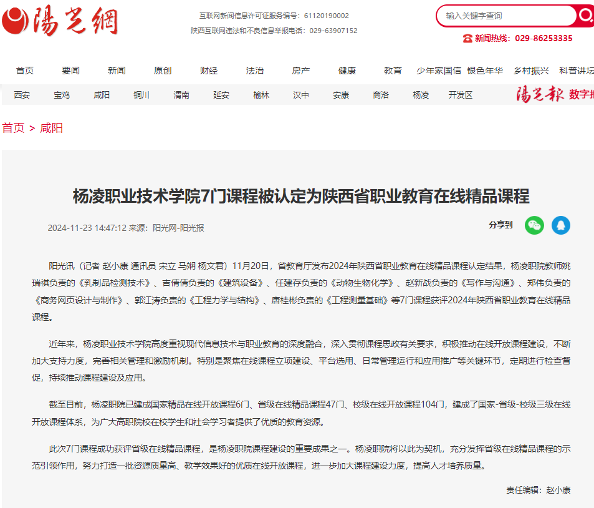Select 乡村振兴 in the main navigation
Viewport: 594px width, 508px height.
click(531, 71)
